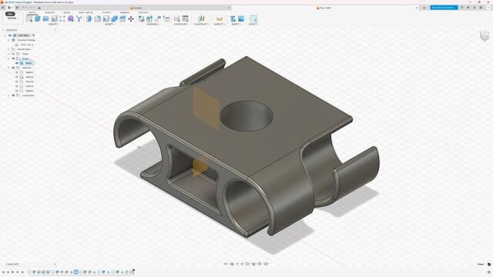Viewport: 493px width, 277px height.
Task: Jump to the timeline beginning
Action: (3, 272)
